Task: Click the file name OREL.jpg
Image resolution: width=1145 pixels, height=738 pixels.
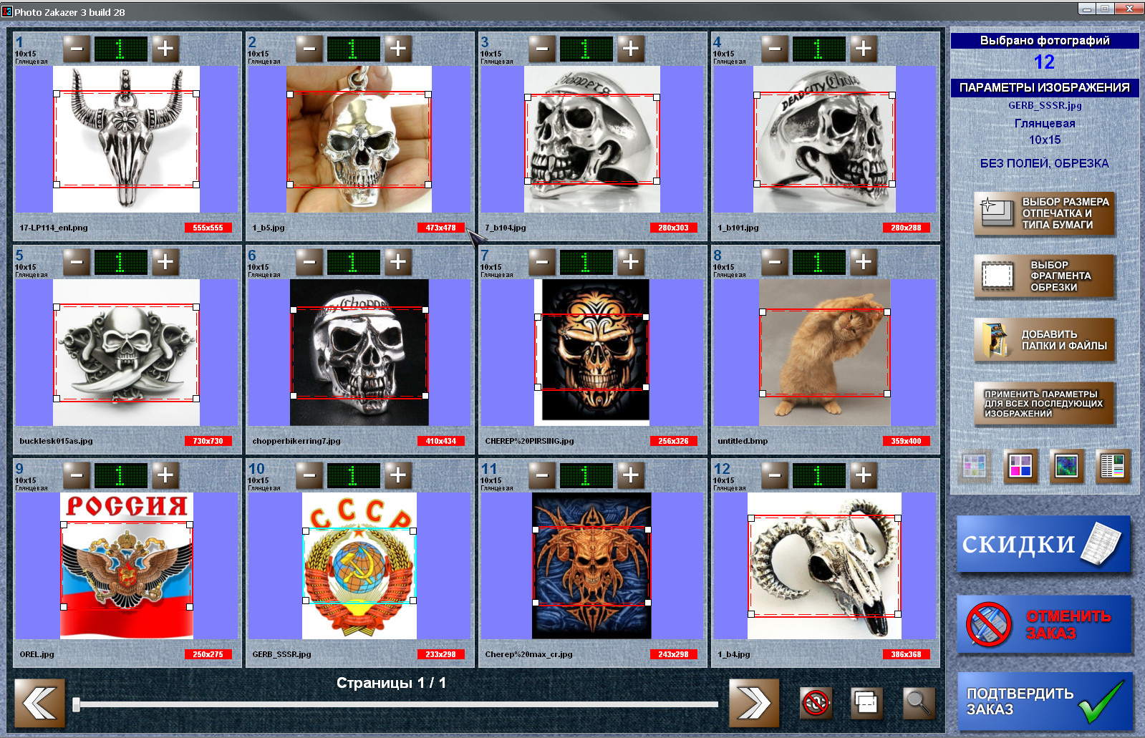Action: tap(37, 654)
